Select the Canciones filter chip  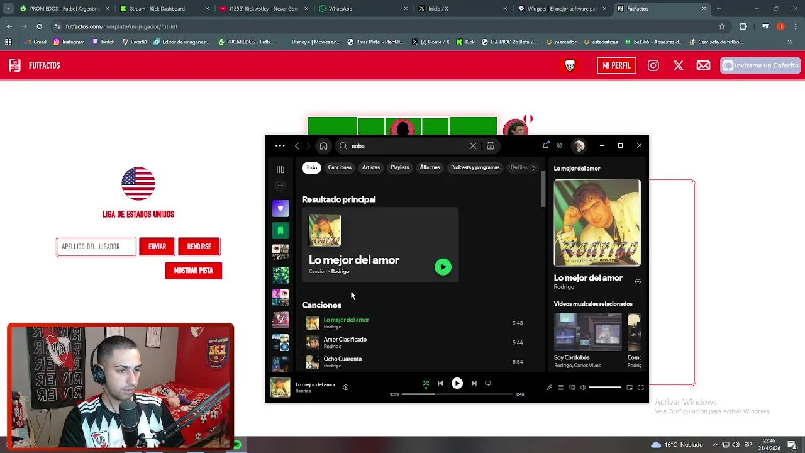[x=340, y=167]
